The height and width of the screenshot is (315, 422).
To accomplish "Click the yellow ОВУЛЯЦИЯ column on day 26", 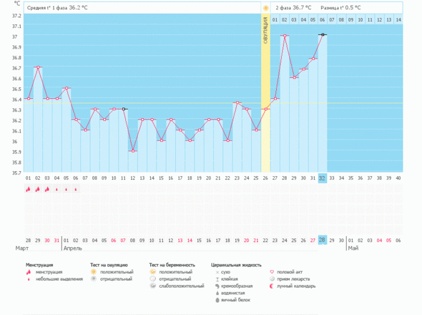I will point(266,93).
